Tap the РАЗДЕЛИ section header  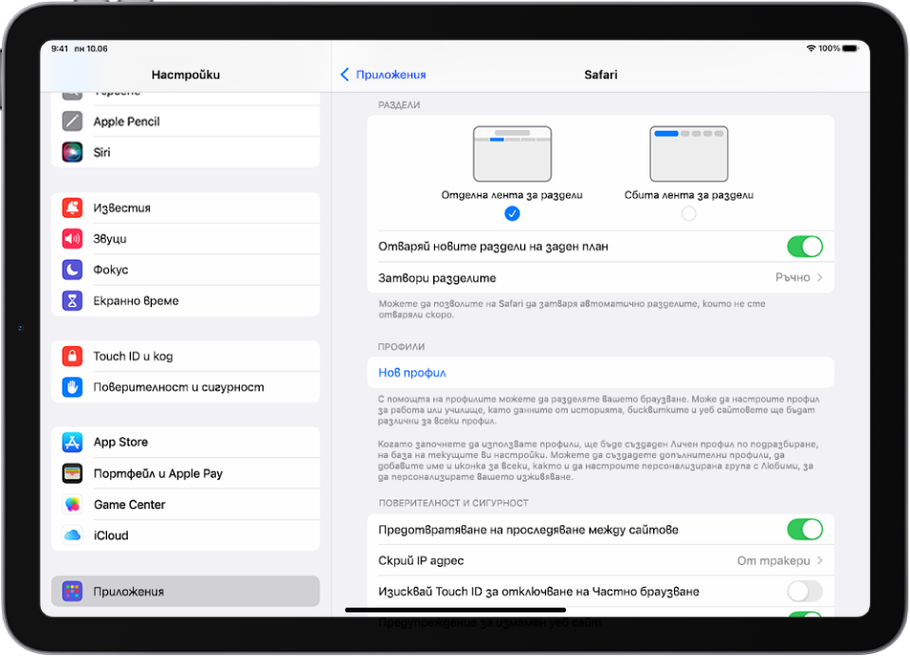tap(399, 105)
